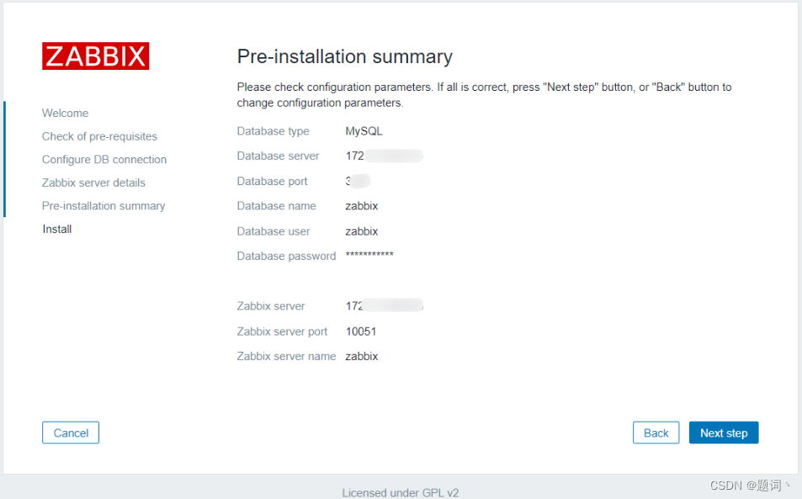Viewport: 802px width, 499px height.
Task: Open the Check of pre-requisites step
Action: (x=99, y=135)
